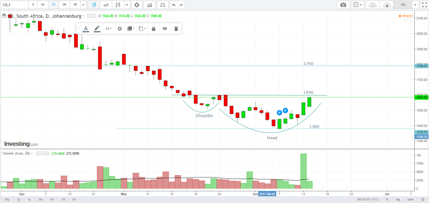Screen dimensions: 429x203
Task: Select the second 1D interval button
Action: pyautogui.click(x=75, y=5)
